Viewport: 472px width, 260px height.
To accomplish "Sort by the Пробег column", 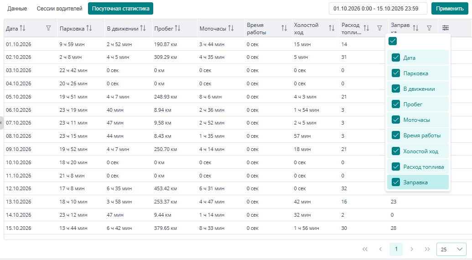I will (177, 28).
